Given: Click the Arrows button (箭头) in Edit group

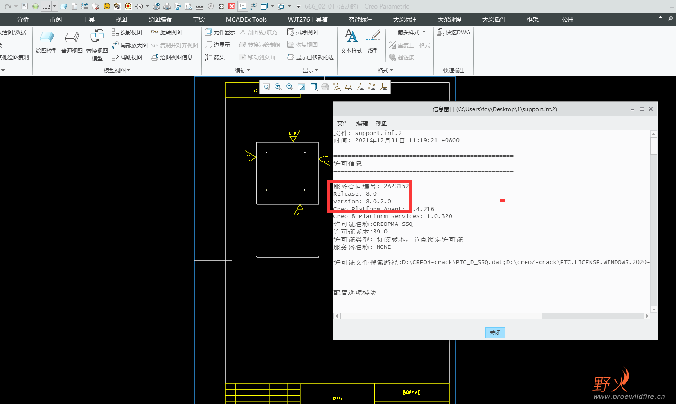Looking at the screenshot, I should (x=215, y=57).
